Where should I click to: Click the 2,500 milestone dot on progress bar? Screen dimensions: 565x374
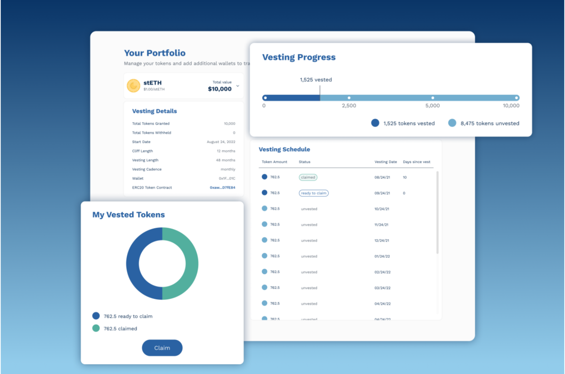tap(349, 98)
